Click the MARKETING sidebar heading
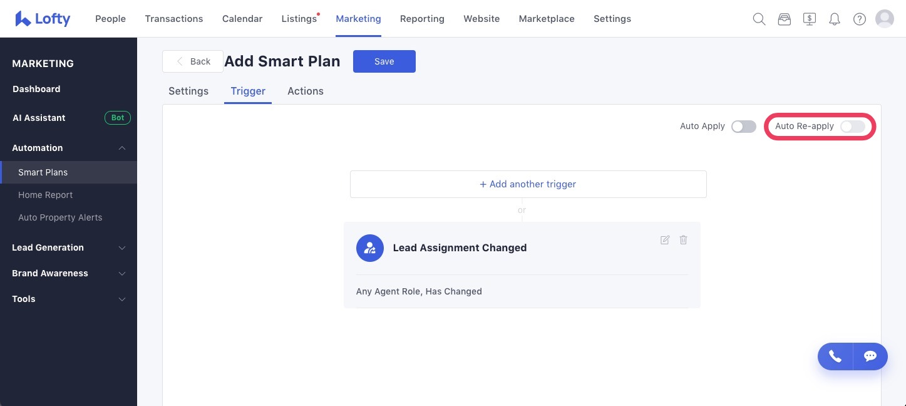The height and width of the screenshot is (406, 906). coord(43,63)
